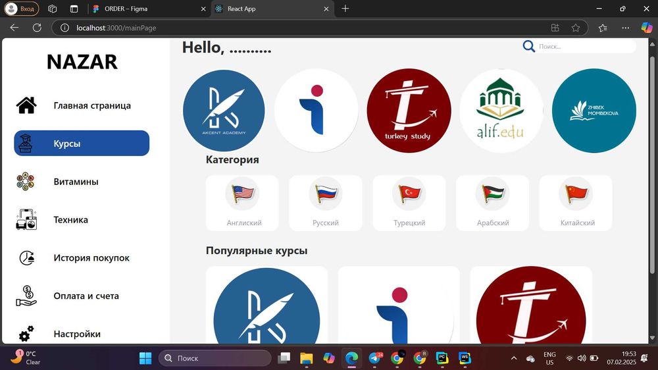Open Настройки in the sidebar
658x370 pixels.
[x=82, y=334]
